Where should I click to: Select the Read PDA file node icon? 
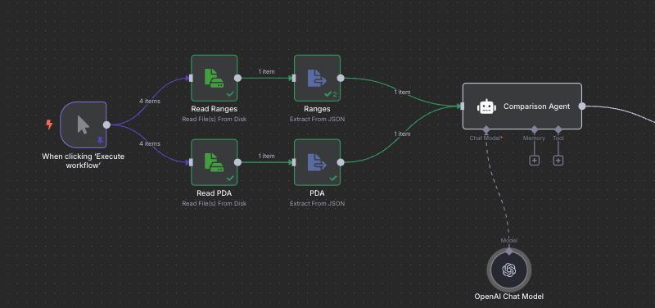[214, 162]
